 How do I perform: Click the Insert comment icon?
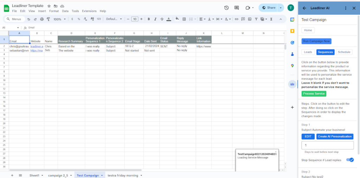coord(243,19)
